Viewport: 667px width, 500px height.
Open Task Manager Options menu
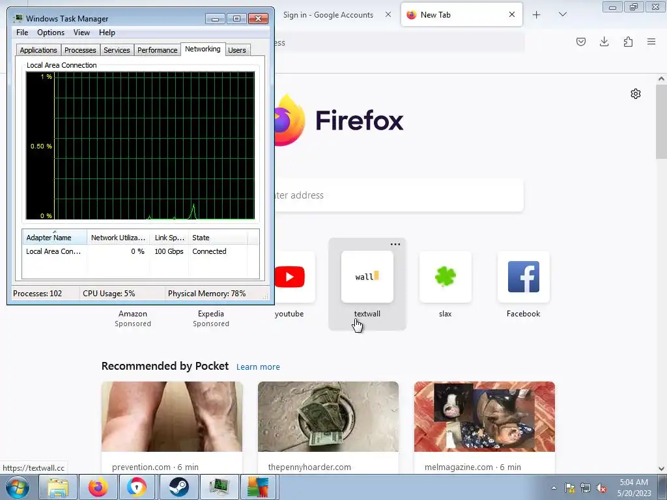pyautogui.click(x=51, y=33)
